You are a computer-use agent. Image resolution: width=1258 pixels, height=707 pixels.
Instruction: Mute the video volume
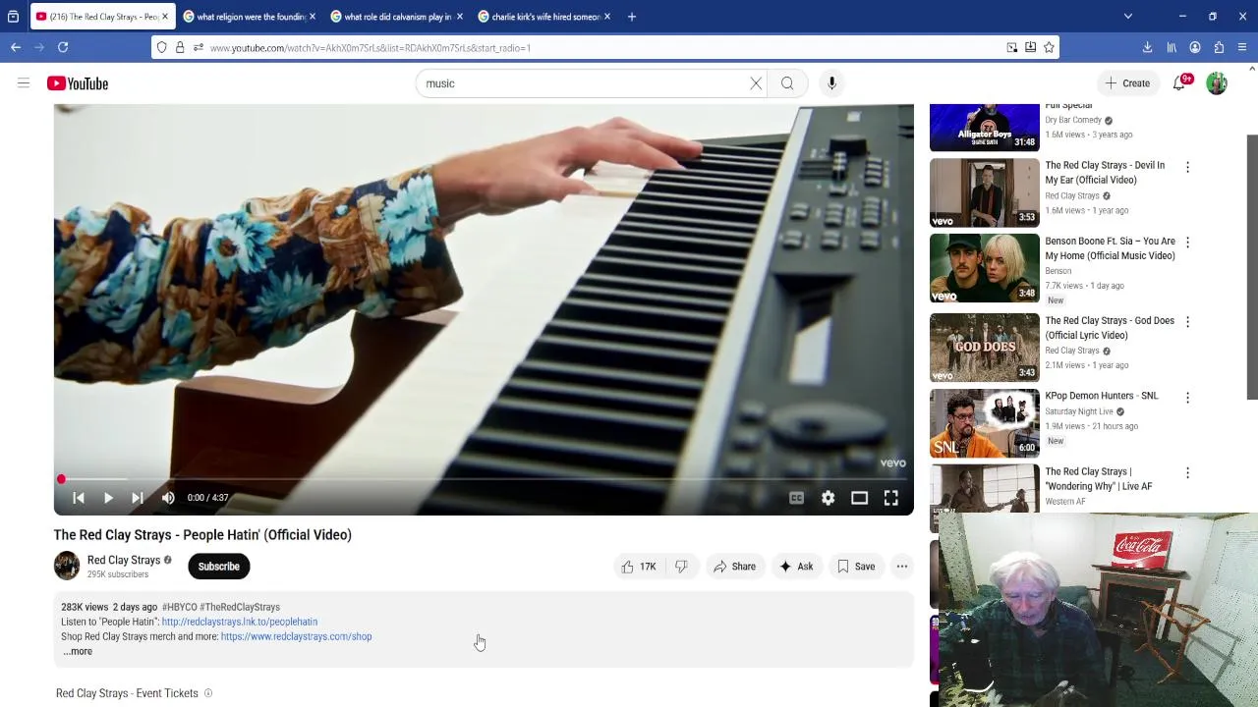(168, 498)
